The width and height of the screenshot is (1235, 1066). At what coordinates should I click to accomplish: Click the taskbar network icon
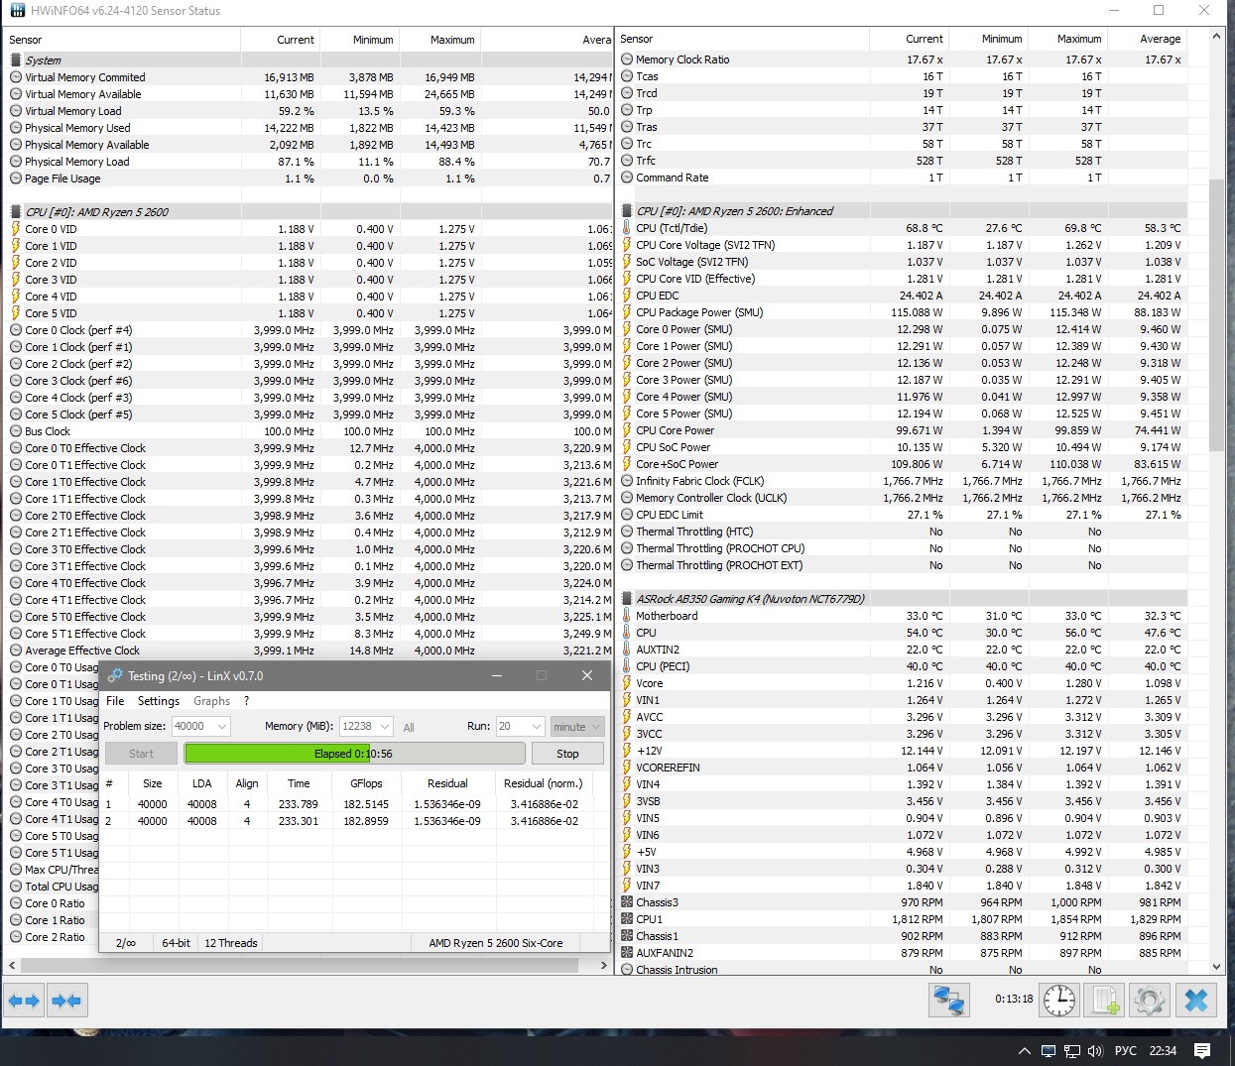[1072, 1051]
